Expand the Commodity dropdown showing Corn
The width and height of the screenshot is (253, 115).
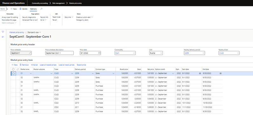[x=134, y=53]
